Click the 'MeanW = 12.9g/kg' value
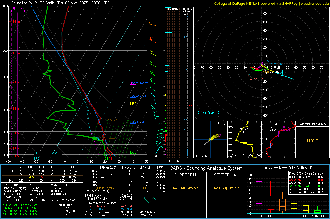 [15, 188]
